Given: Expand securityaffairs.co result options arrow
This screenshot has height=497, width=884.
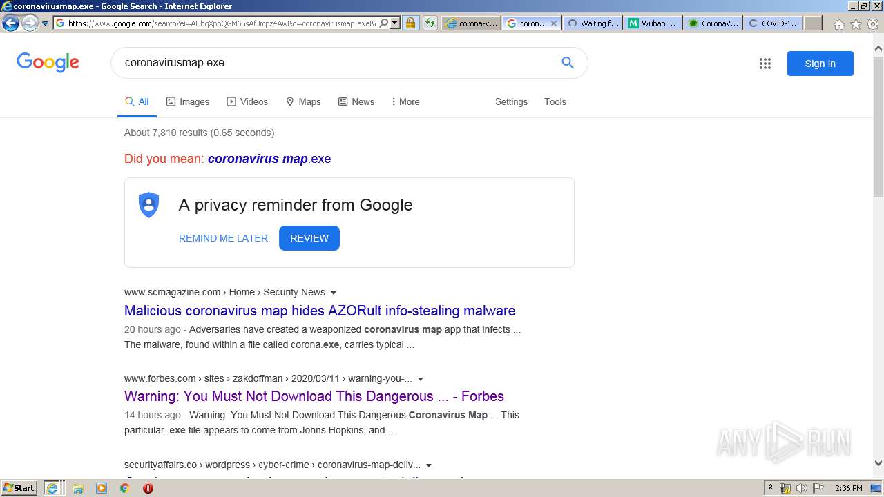Looking at the screenshot, I should click(429, 465).
